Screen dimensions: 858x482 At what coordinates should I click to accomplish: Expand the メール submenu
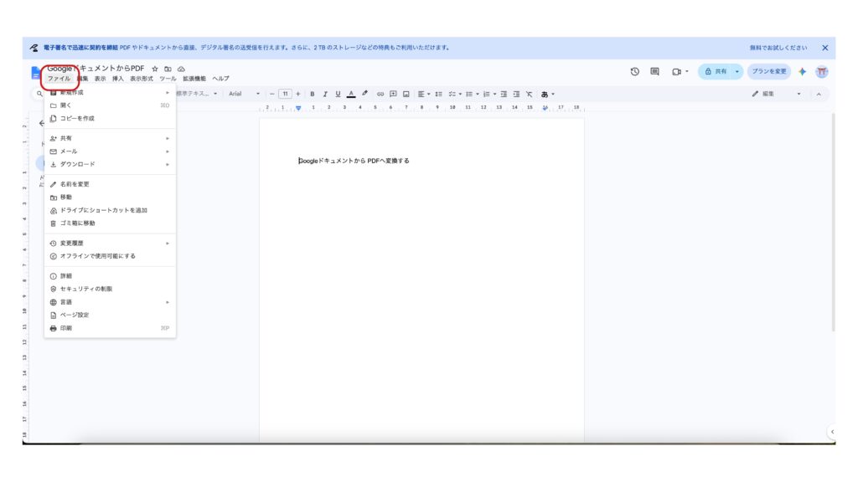[x=110, y=151]
